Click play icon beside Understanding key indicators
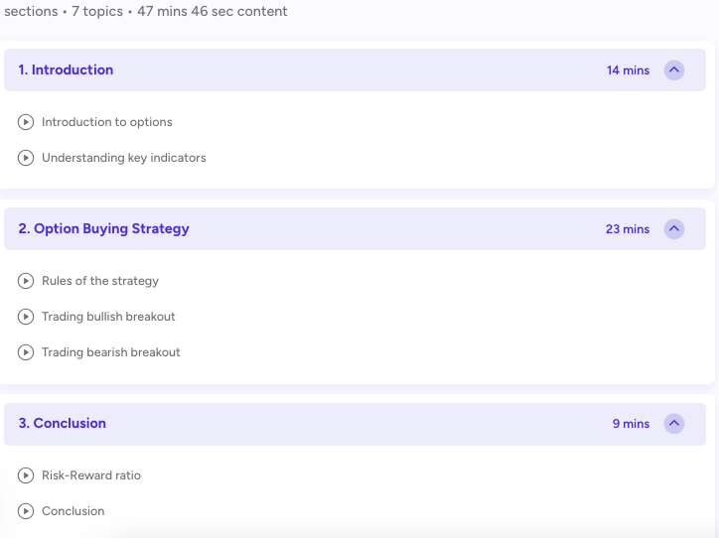 (26, 158)
